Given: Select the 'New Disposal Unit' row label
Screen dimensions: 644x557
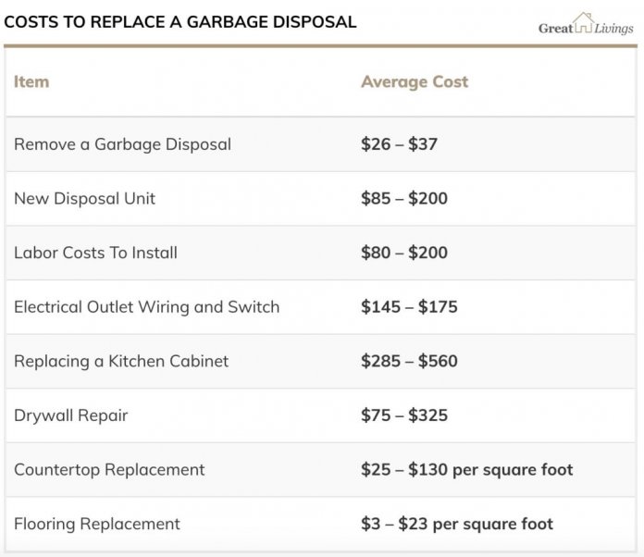Looking at the screenshot, I should [x=85, y=198].
